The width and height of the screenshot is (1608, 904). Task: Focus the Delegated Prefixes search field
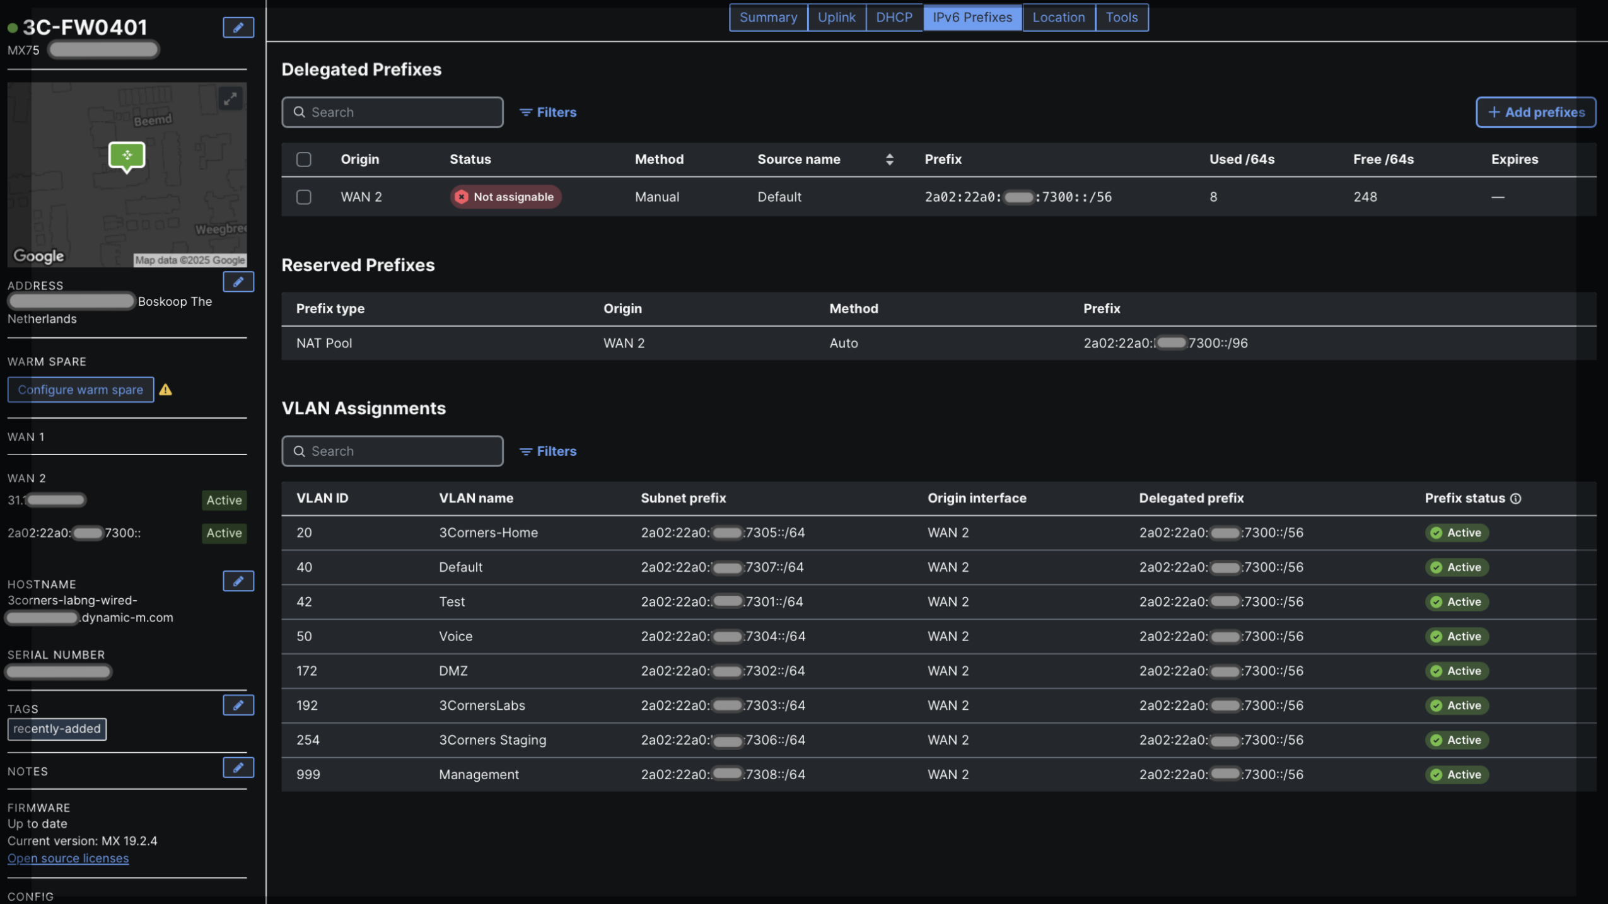(392, 112)
